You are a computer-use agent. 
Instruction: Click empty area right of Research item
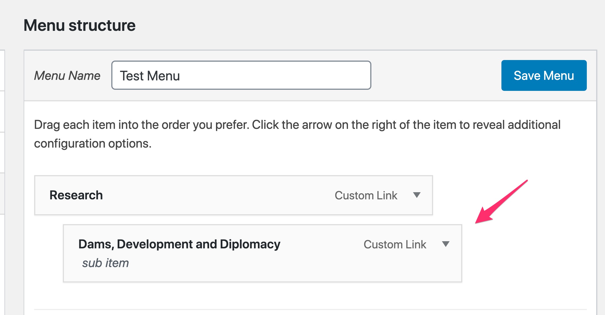click(512, 195)
